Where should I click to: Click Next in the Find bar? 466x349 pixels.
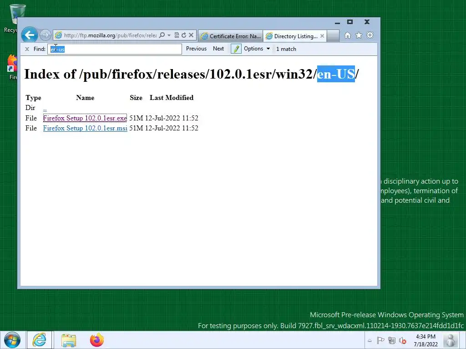click(x=218, y=49)
